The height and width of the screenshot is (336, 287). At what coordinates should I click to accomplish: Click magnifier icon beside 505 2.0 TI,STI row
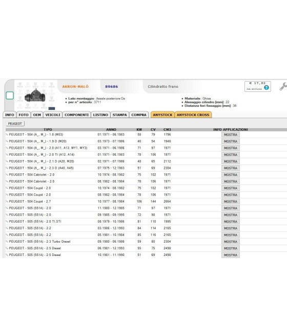click(7, 222)
